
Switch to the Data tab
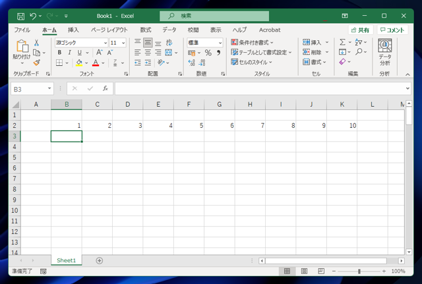click(169, 30)
